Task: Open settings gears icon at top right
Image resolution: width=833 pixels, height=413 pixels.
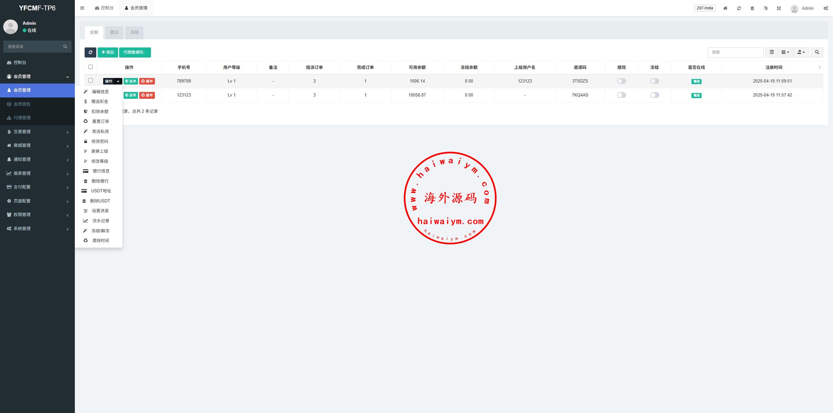Action: (826, 8)
